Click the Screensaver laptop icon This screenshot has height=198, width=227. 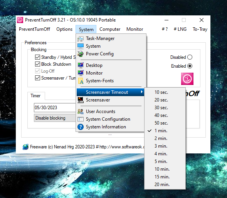[81, 100]
